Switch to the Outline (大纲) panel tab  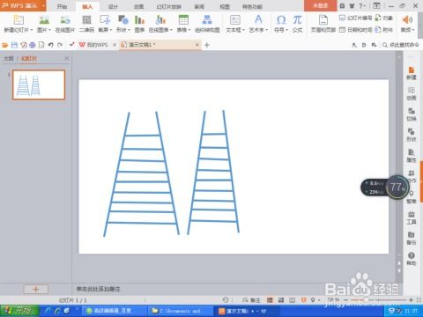(9, 58)
